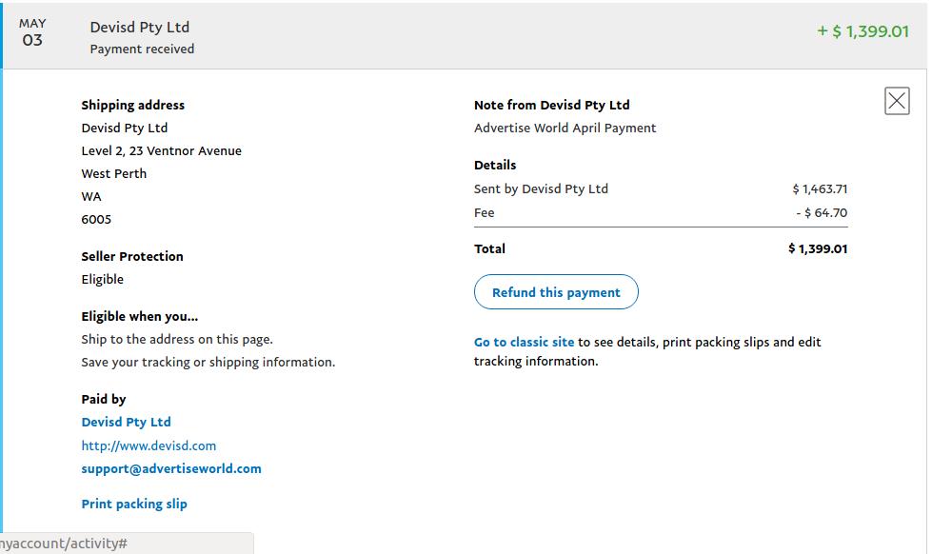Image resolution: width=932 pixels, height=554 pixels.
Task: Click the Total row label
Action: tap(489, 249)
